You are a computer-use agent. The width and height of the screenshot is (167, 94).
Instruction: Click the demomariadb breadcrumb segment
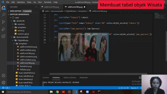point(57,11)
